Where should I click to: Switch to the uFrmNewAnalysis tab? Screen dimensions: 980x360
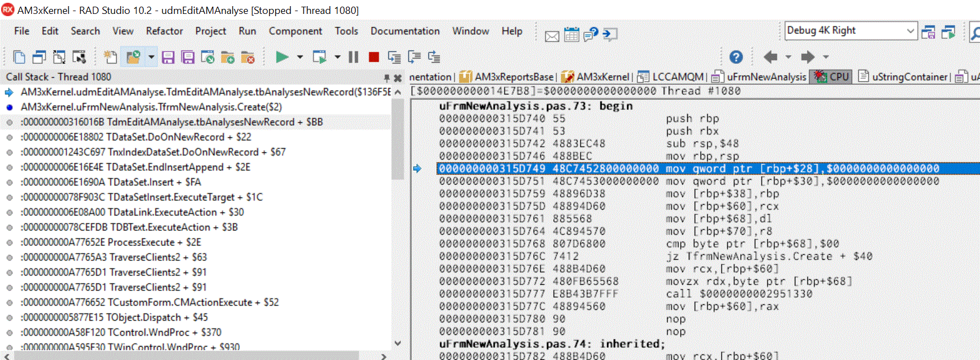759,77
